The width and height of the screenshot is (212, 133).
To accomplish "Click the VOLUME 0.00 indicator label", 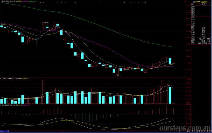I will 4,78.
